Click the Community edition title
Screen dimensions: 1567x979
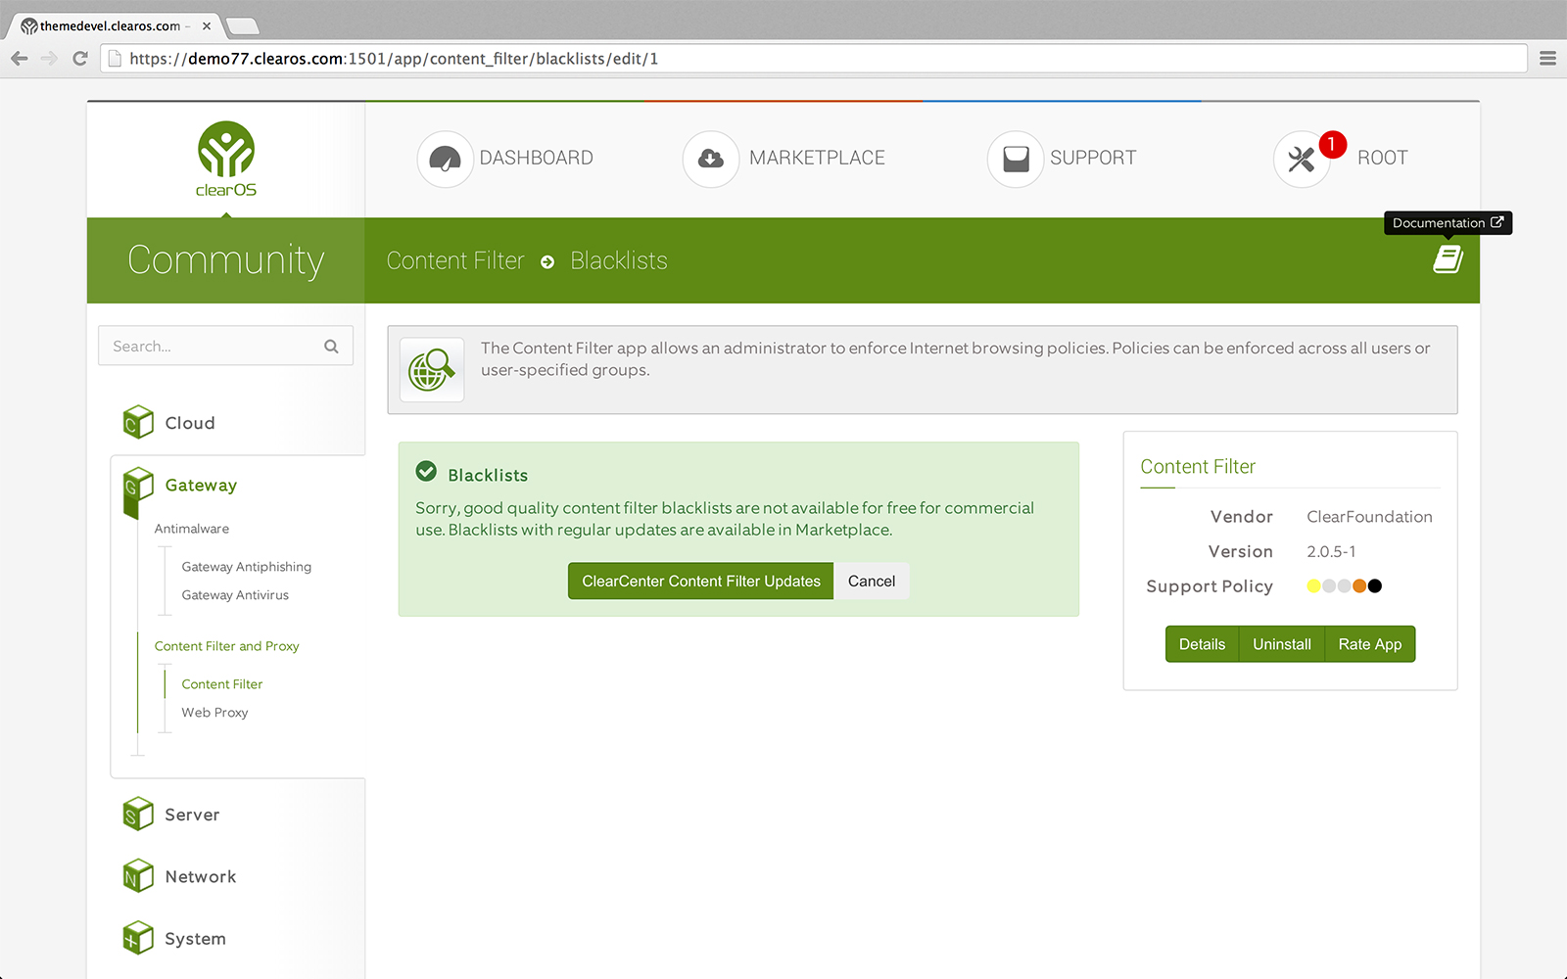click(226, 260)
